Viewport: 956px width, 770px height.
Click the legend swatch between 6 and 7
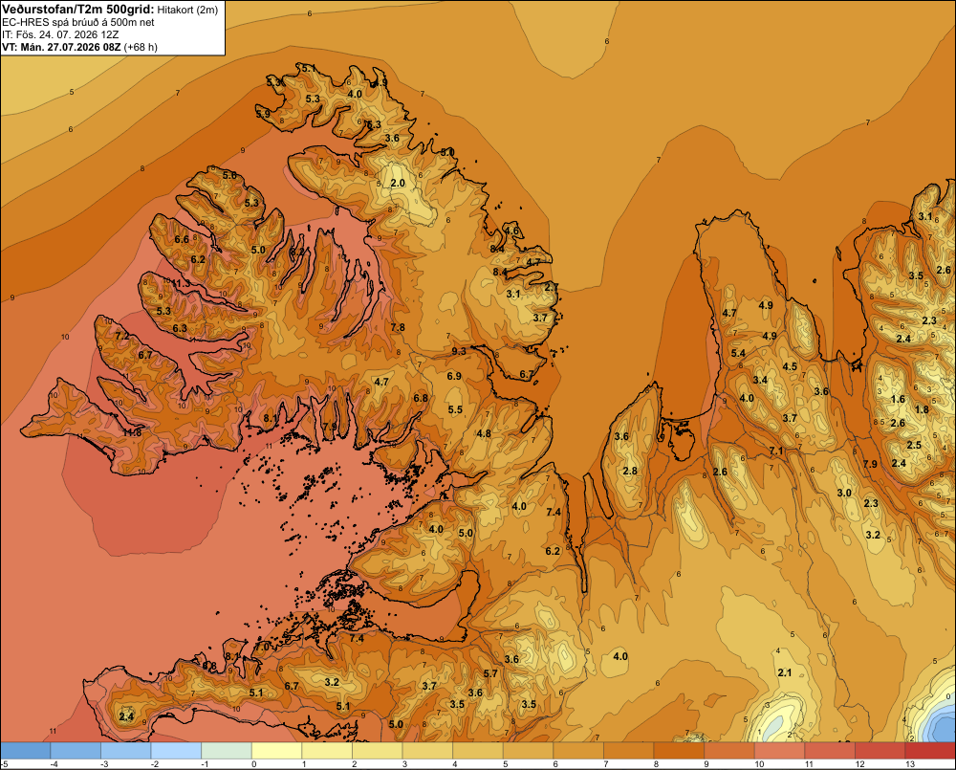click(578, 751)
